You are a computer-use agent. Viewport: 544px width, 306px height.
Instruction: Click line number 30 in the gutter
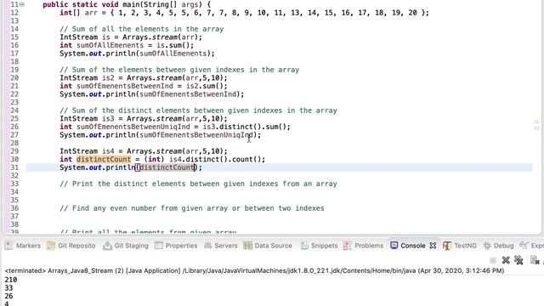tap(14, 159)
